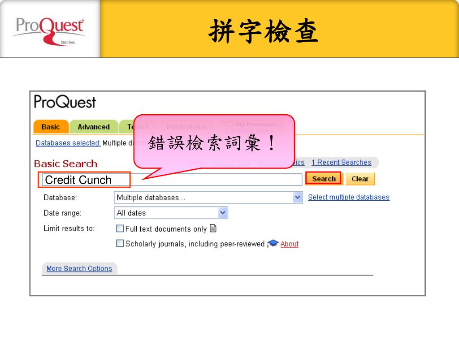The image size is (459, 344).
Task: Open the About link
Action: (x=290, y=244)
